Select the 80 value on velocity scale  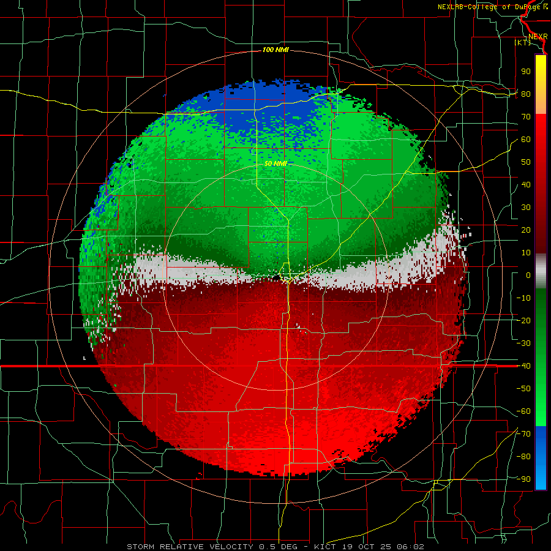pyautogui.click(x=526, y=94)
